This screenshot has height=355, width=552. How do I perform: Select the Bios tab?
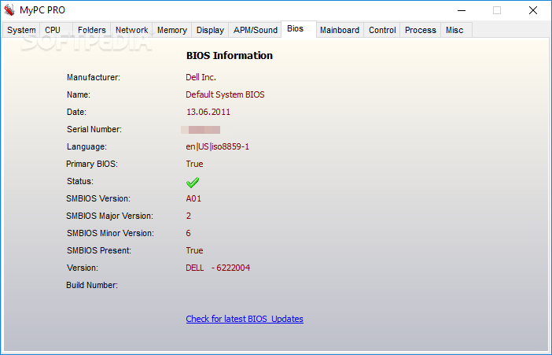(299, 29)
